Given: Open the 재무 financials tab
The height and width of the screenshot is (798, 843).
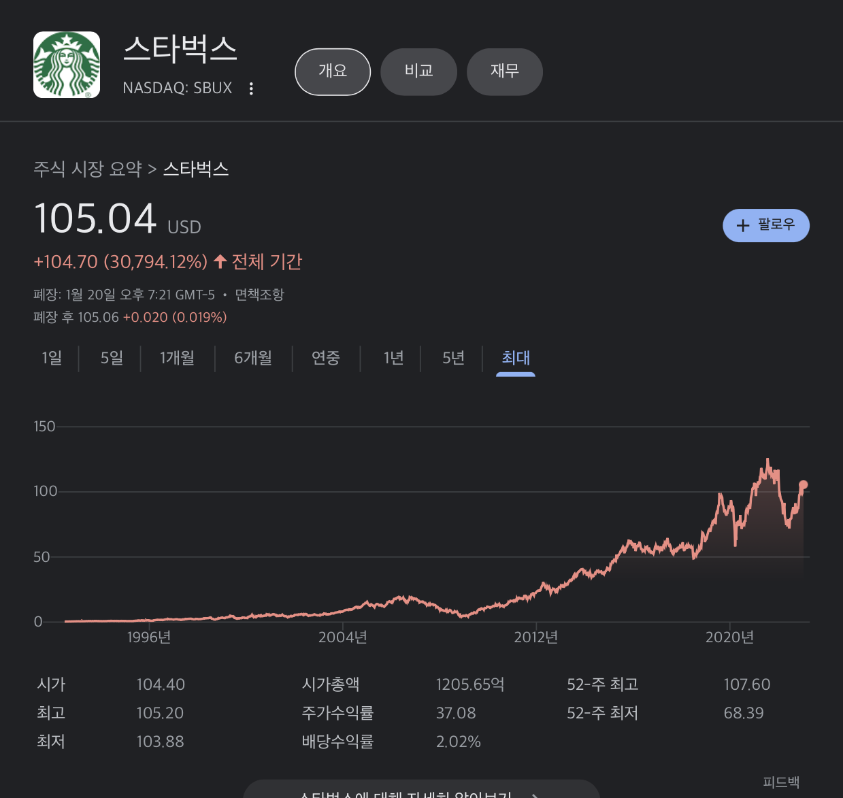Looking at the screenshot, I should (x=505, y=71).
